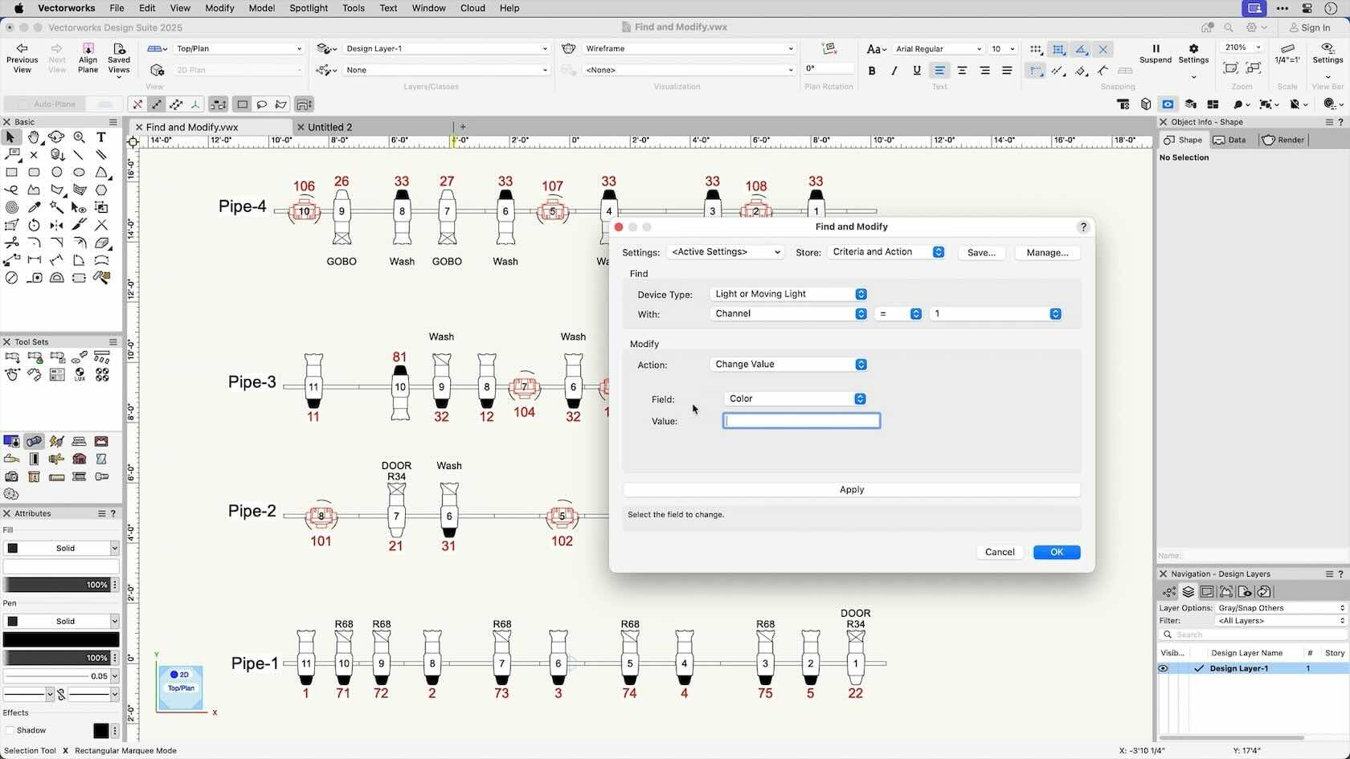Enable the Shadow checkbox
The height and width of the screenshot is (759, 1350).
tap(10, 731)
